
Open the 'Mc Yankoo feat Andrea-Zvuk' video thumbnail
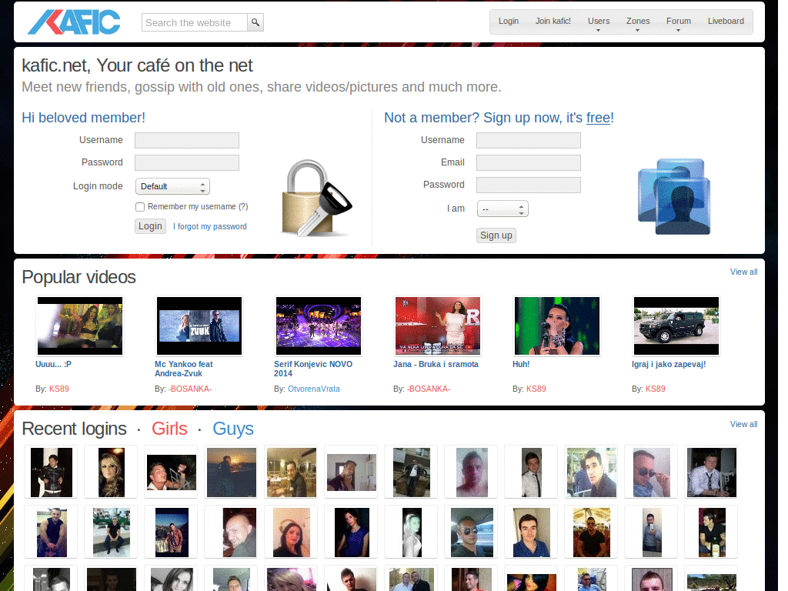tap(199, 326)
